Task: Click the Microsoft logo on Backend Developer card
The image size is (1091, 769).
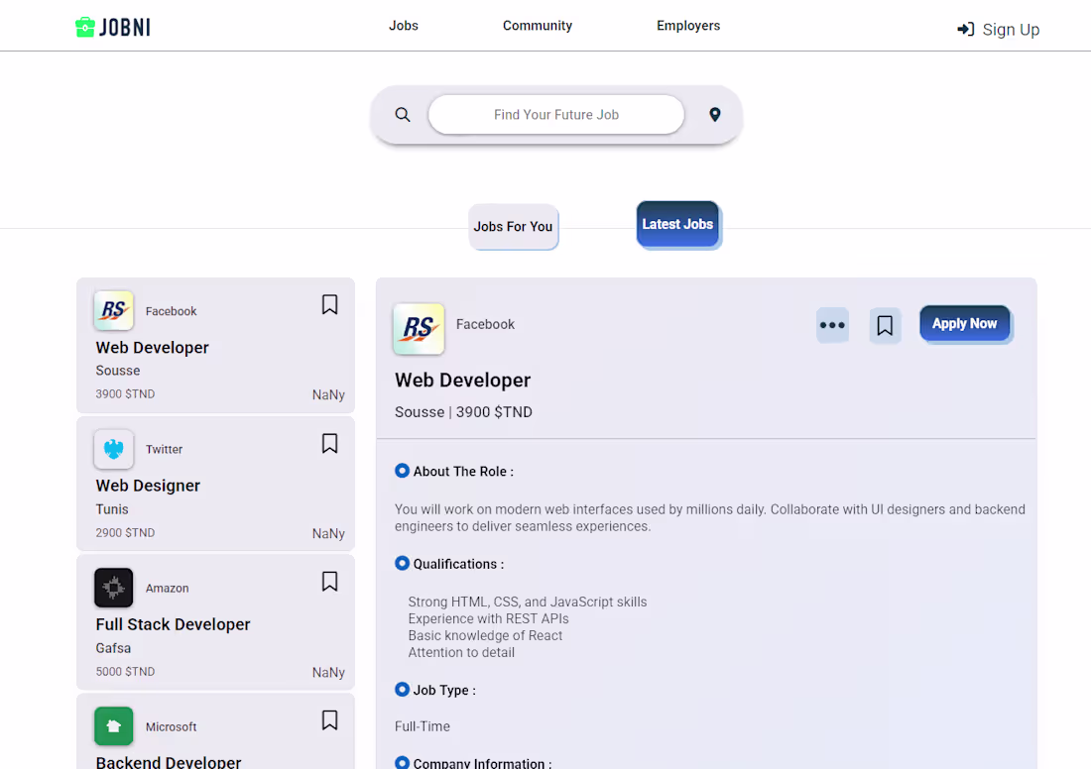Action: tap(113, 726)
